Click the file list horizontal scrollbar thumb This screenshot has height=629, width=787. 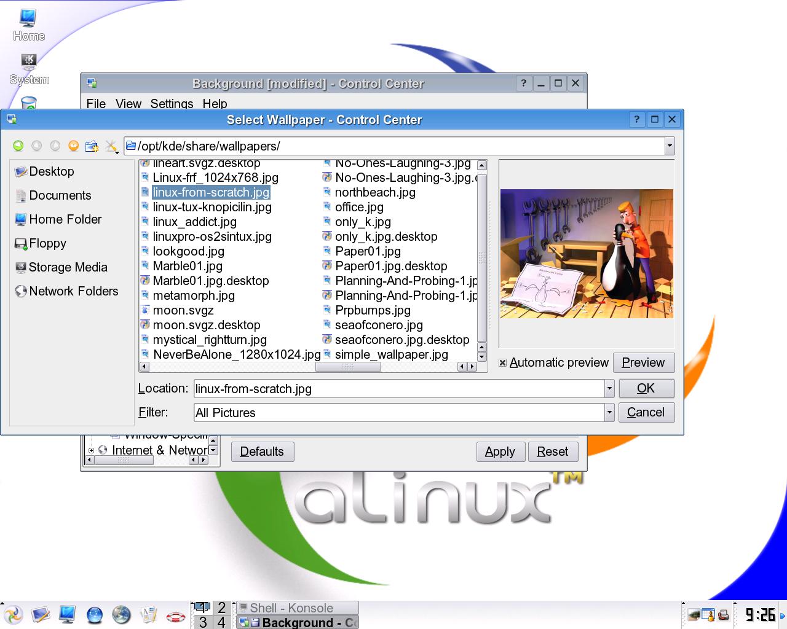coord(348,367)
